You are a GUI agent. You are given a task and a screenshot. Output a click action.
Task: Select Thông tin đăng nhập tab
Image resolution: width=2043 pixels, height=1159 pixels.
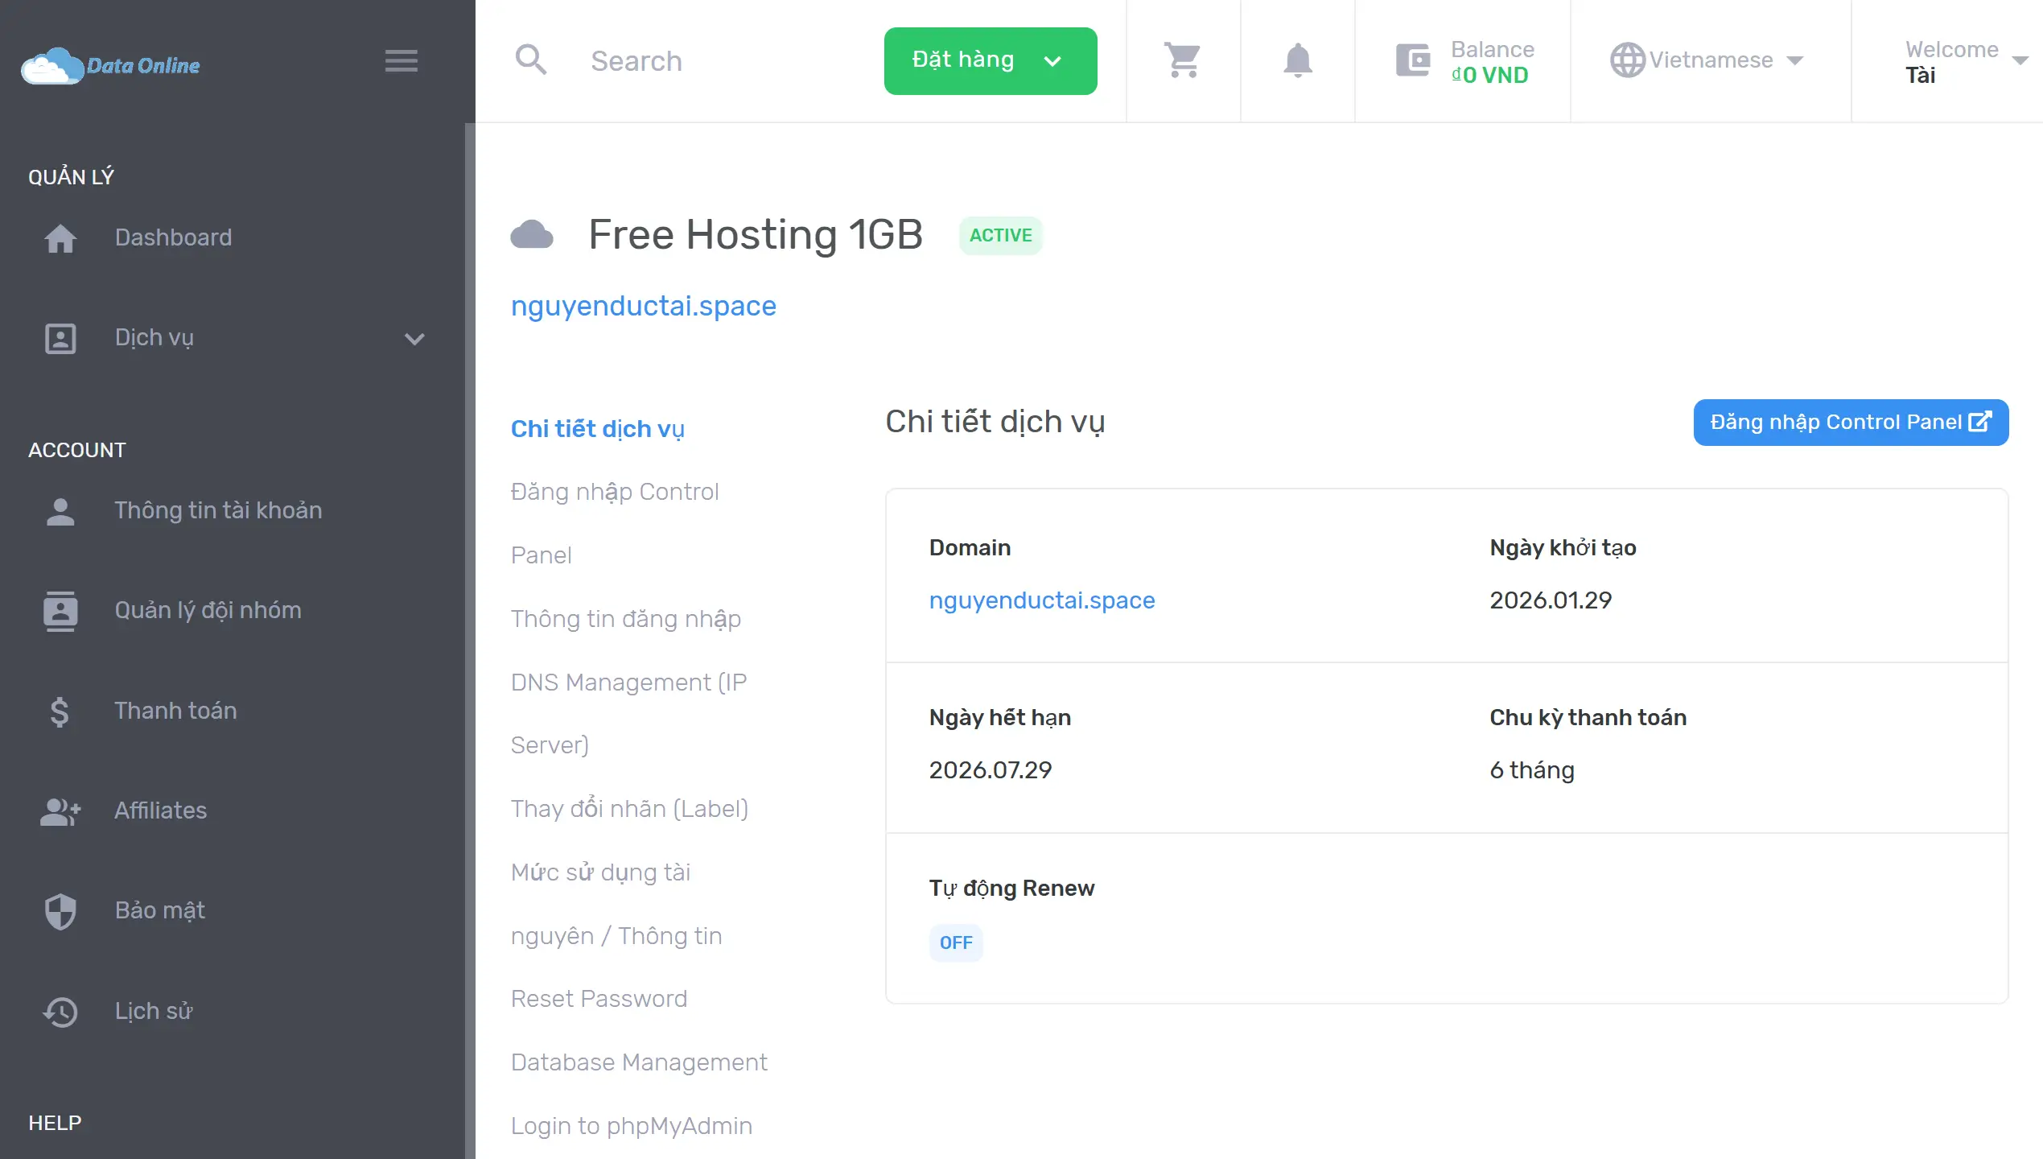click(625, 619)
